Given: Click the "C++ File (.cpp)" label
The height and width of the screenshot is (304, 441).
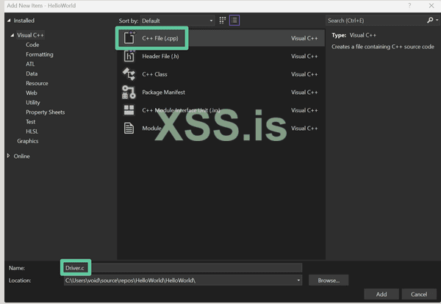Looking at the screenshot, I should coord(160,38).
